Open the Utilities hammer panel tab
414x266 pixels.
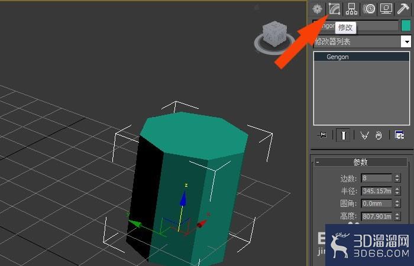tap(403, 9)
